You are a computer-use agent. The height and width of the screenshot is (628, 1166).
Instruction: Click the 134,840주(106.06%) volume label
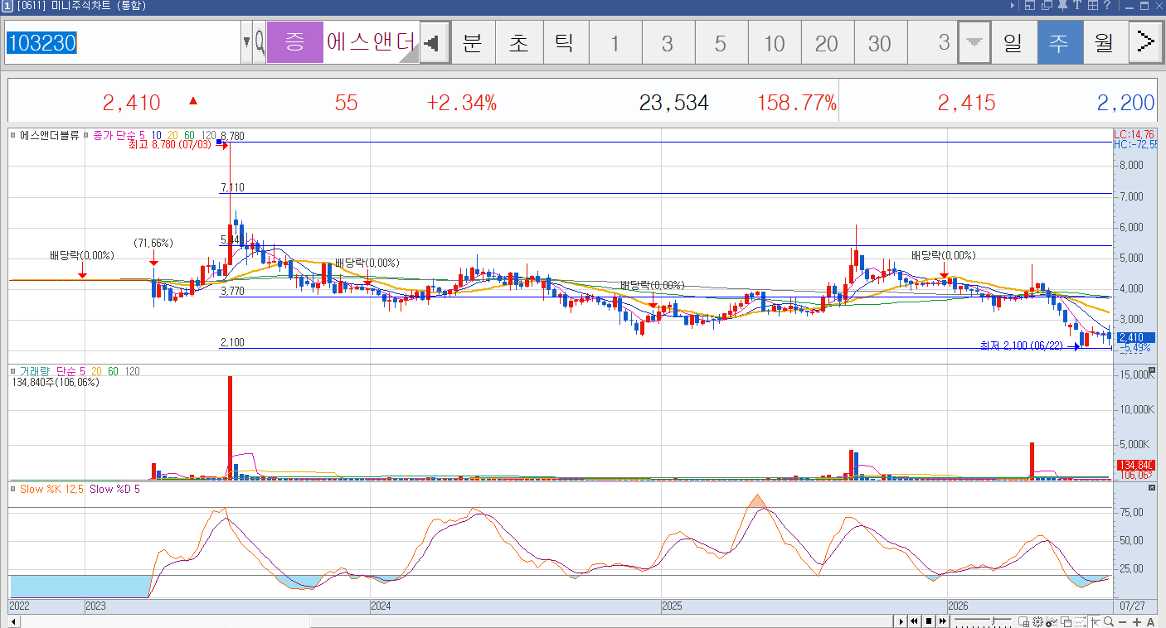point(56,382)
